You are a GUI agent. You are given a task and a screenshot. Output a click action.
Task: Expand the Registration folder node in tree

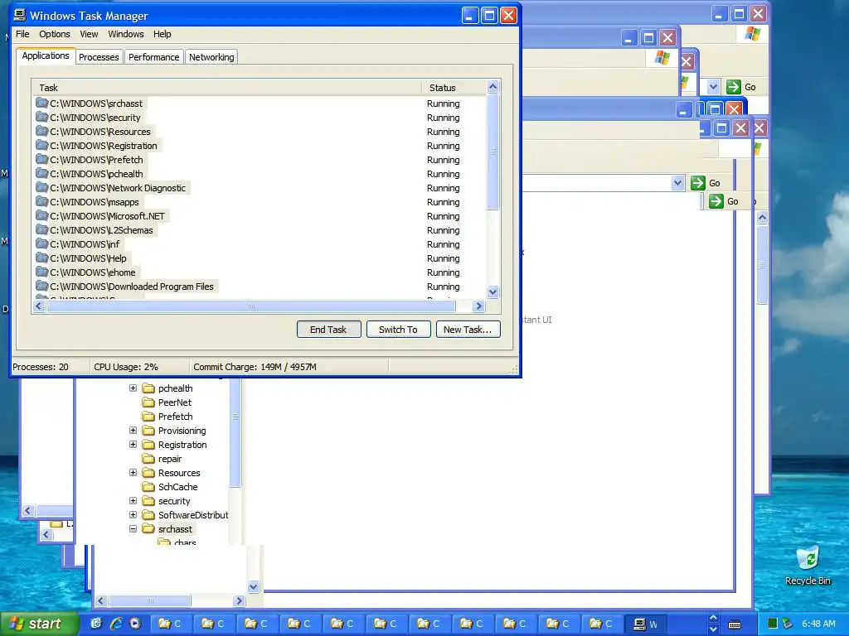click(133, 444)
